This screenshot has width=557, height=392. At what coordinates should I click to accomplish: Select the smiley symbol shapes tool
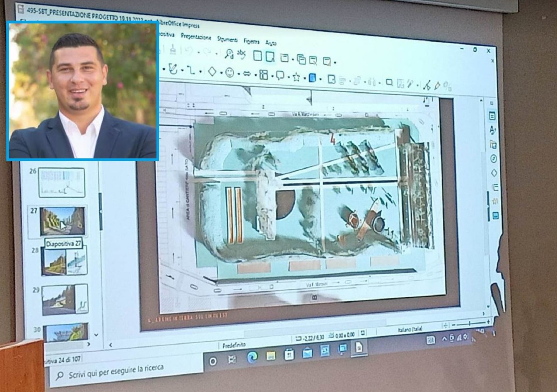coord(229,73)
